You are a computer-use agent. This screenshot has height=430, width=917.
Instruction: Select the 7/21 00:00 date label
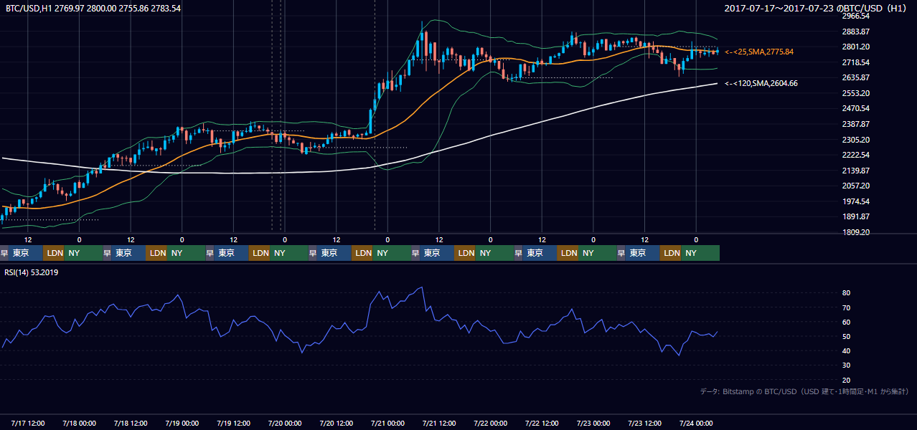click(x=387, y=423)
